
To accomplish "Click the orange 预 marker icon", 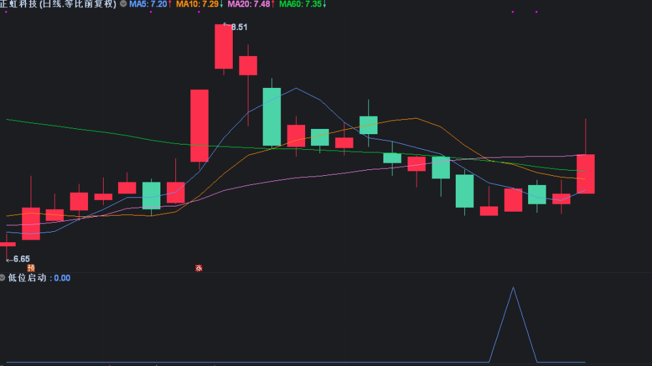I will point(31,268).
